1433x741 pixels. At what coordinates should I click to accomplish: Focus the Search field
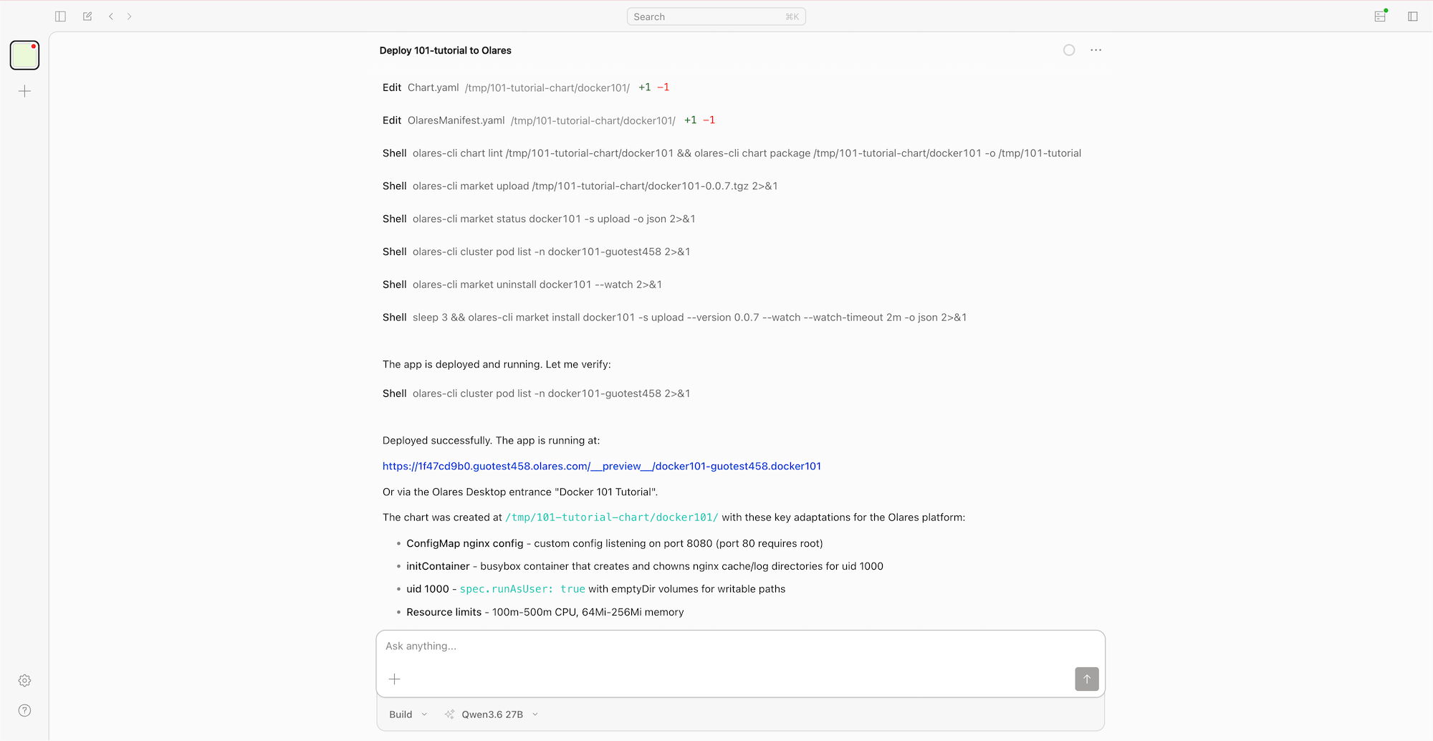click(716, 16)
